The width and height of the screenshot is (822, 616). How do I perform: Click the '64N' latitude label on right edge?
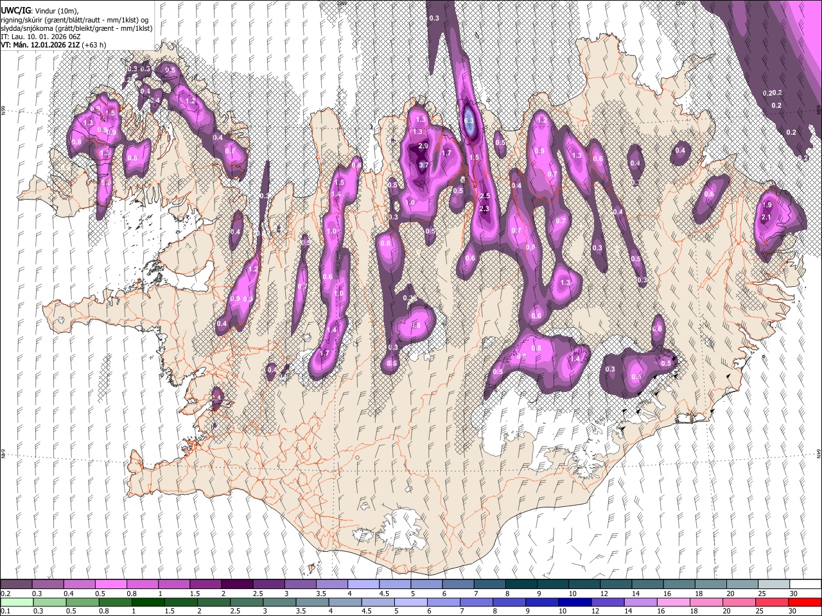point(819,453)
